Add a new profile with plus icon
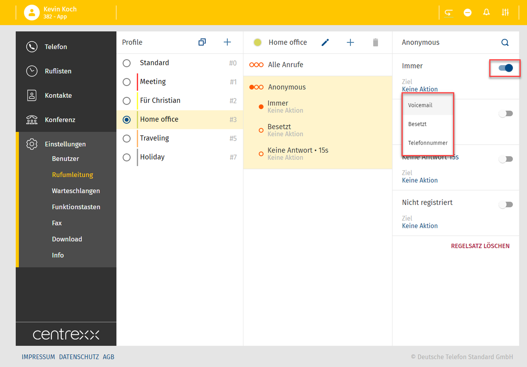The width and height of the screenshot is (527, 367). [227, 42]
